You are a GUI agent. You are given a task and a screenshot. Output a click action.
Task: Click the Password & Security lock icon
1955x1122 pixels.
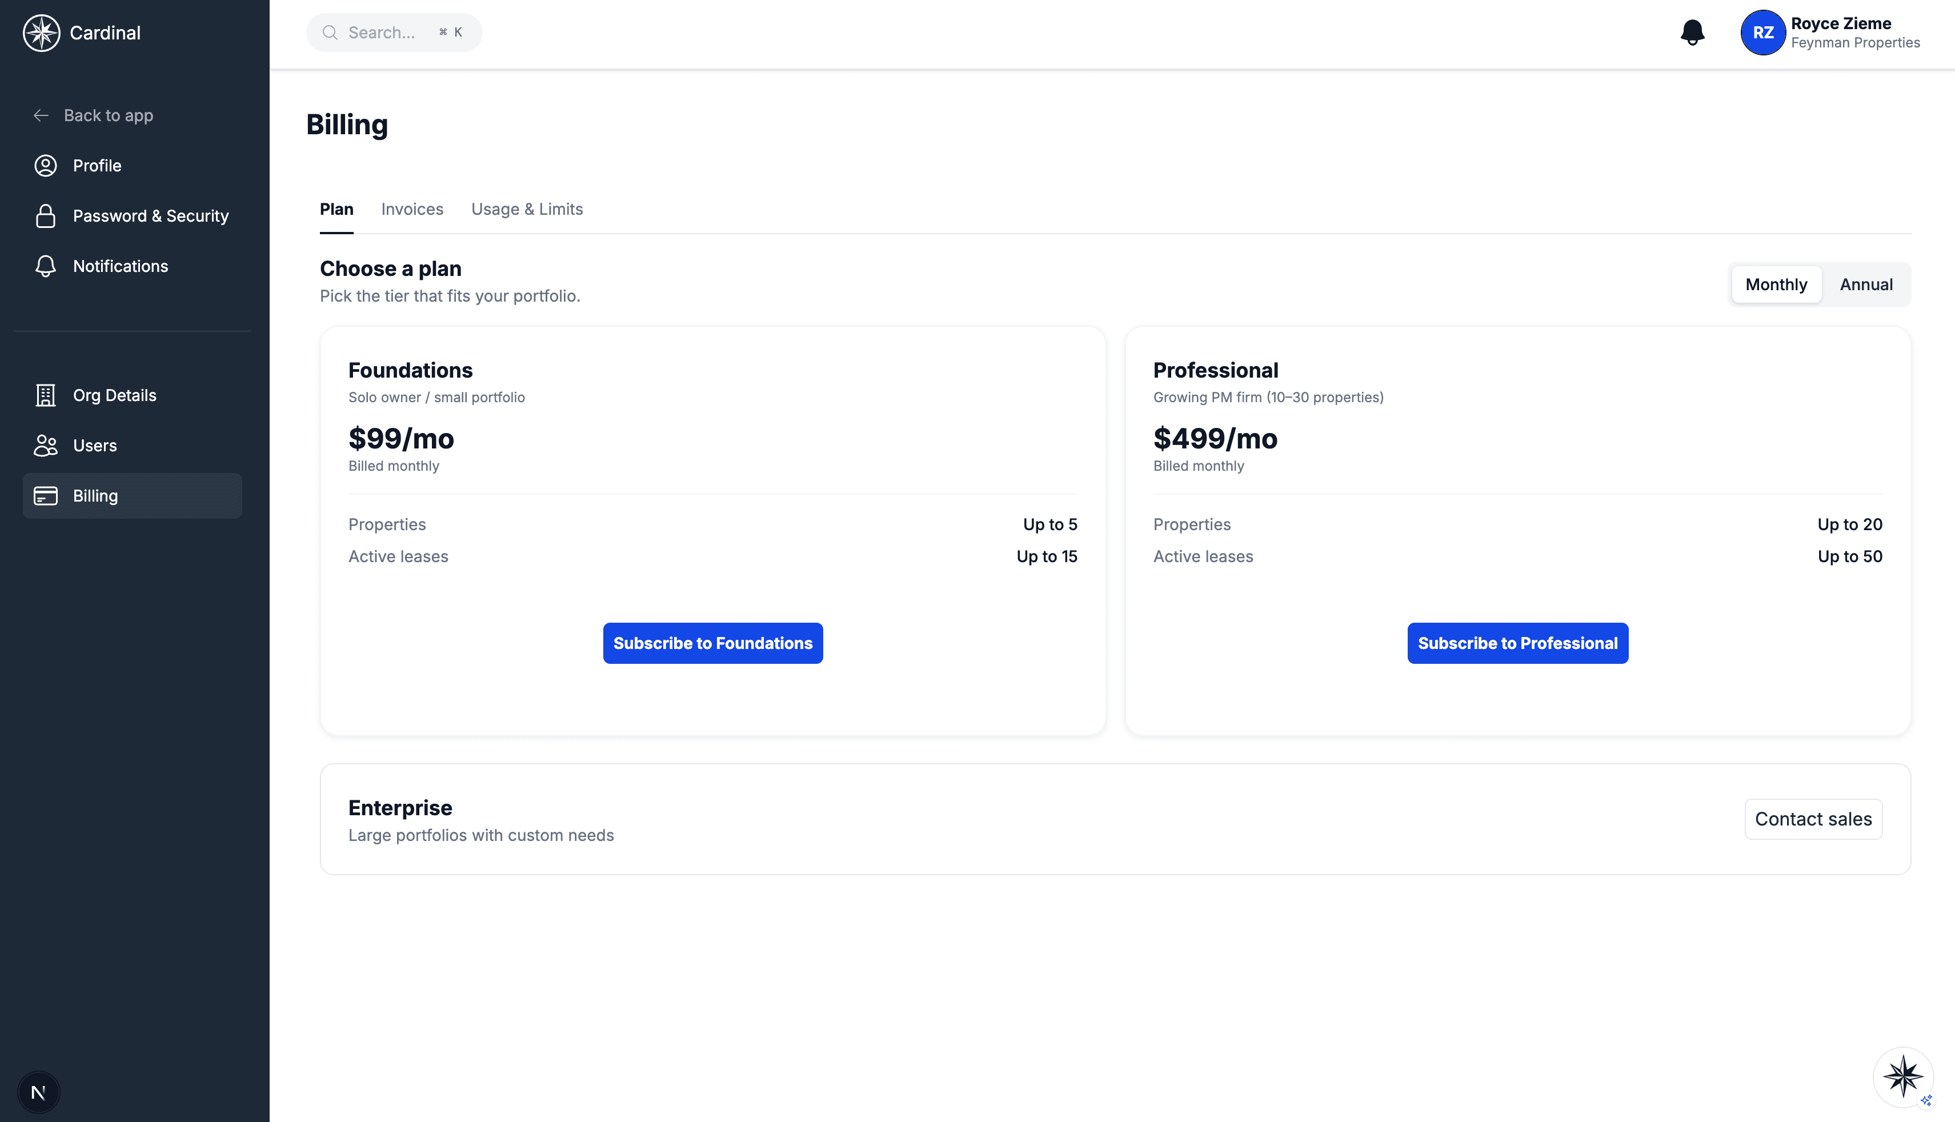46,216
